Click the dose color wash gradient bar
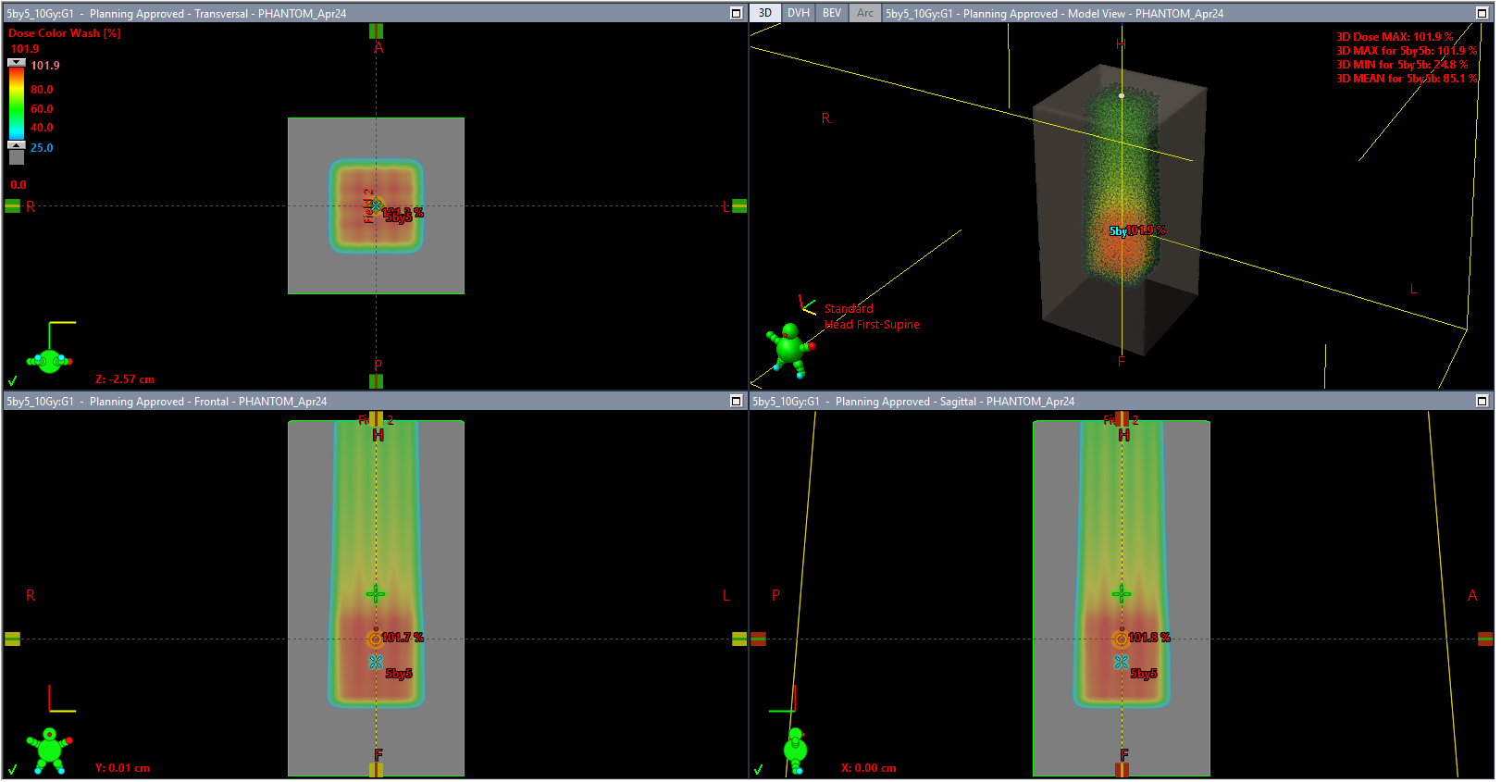This screenshot has height=782, width=1501. tap(16, 104)
